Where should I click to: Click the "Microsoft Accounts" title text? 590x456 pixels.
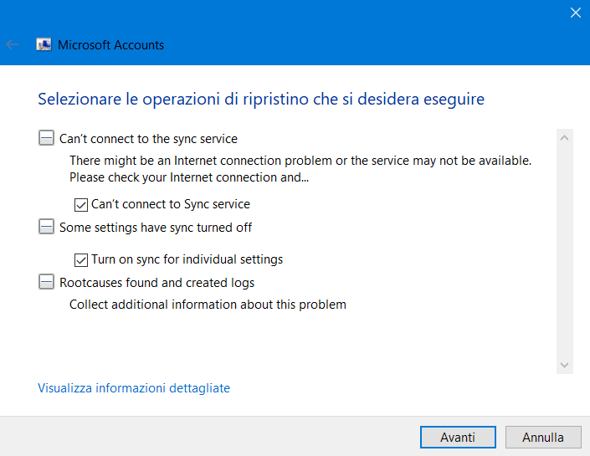tap(110, 45)
